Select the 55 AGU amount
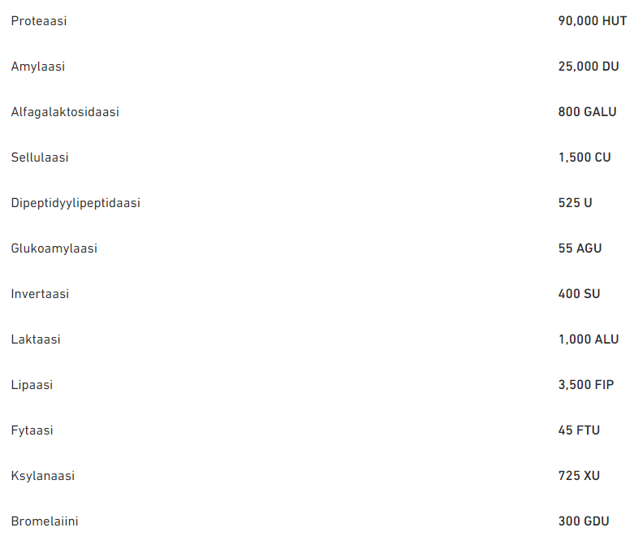The width and height of the screenshot is (634, 545). point(580,249)
